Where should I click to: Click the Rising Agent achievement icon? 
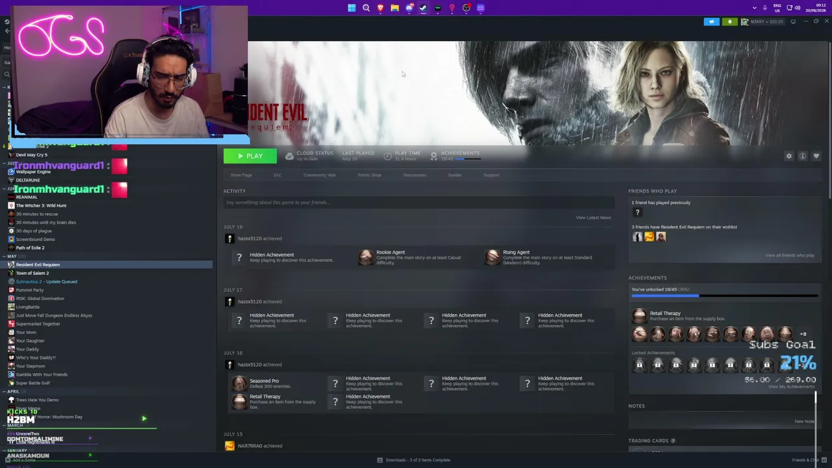coord(492,257)
